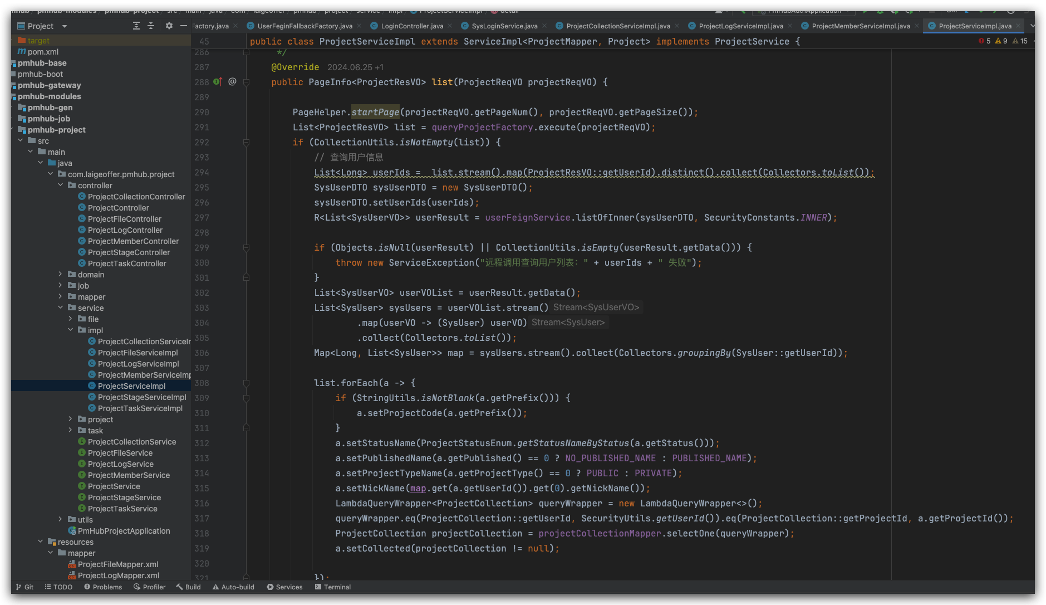Expand the domain folder in project tree
This screenshot has width=1046, height=605.
coord(61,275)
